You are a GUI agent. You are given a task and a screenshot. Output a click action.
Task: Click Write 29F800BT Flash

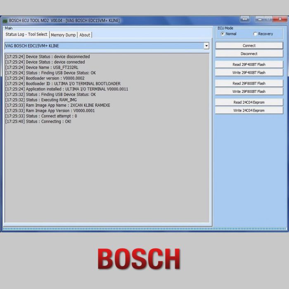[249, 92]
